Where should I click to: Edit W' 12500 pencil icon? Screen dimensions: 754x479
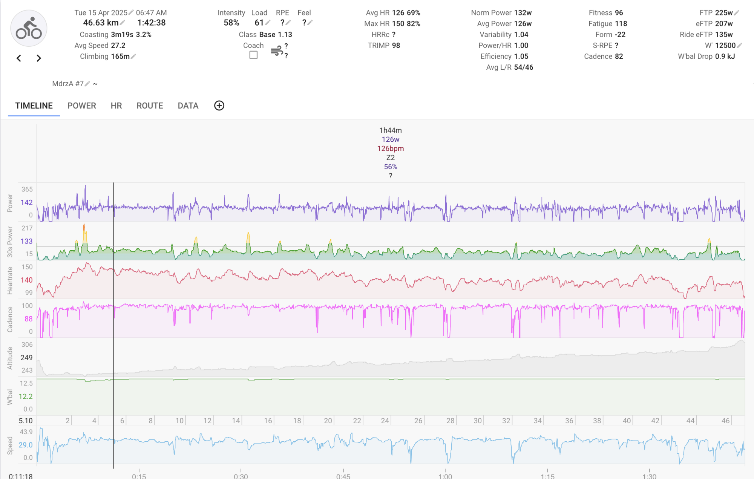tap(739, 46)
